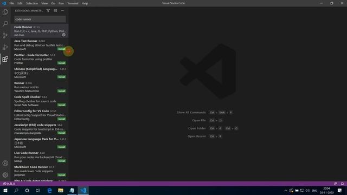This screenshot has height=195, width=347.
Task: Click the filter extensions funnel icon
Action: tap(48, 10)
